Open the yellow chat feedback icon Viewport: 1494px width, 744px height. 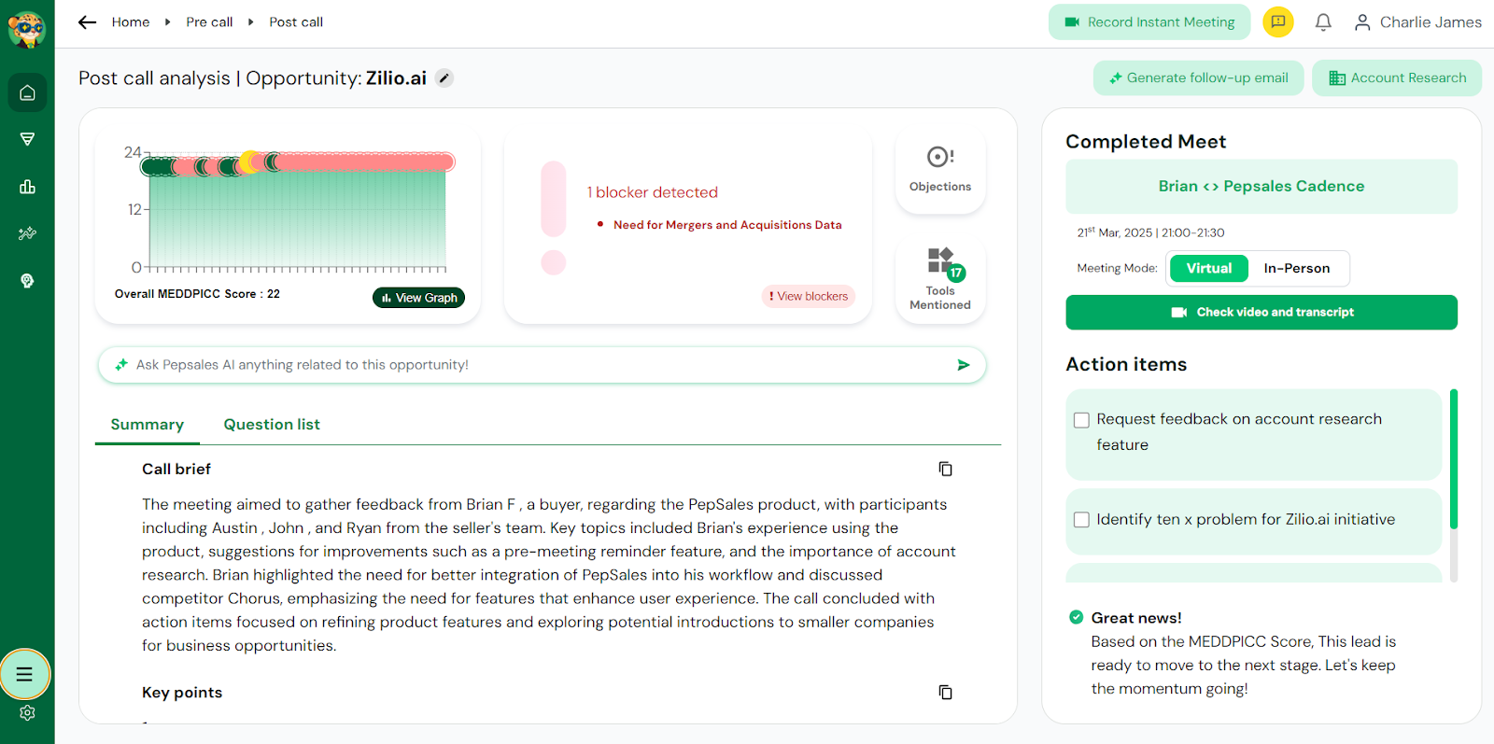point(1278,22)
